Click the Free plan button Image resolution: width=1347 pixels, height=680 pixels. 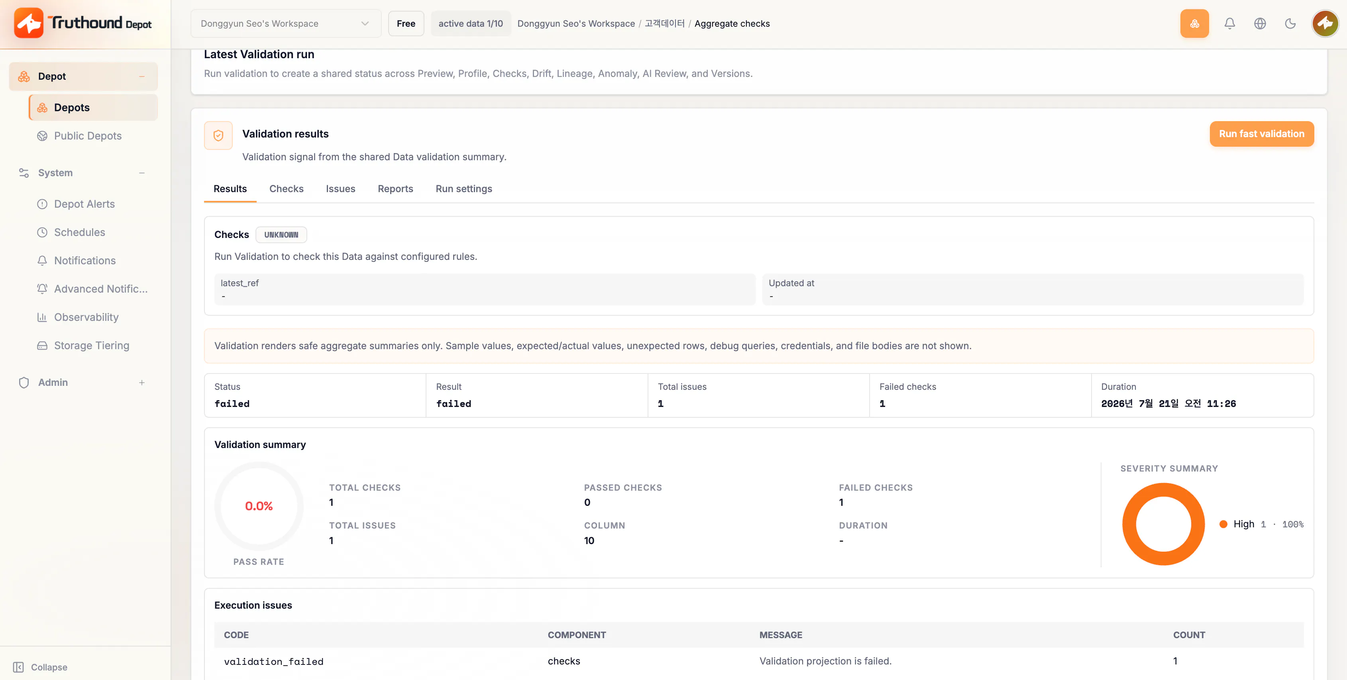(x=406, y=24)
